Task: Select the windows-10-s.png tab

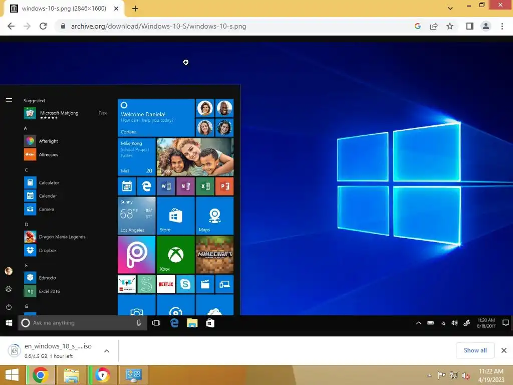Action: click(64, 9)
